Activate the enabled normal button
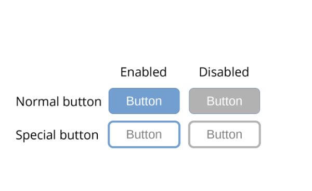 (144, 101)
